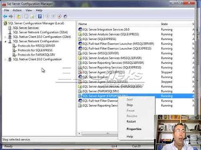The image size is (201, 150).
Task: Choose Properties from the context menu
Action: click(x=134, y=129)
